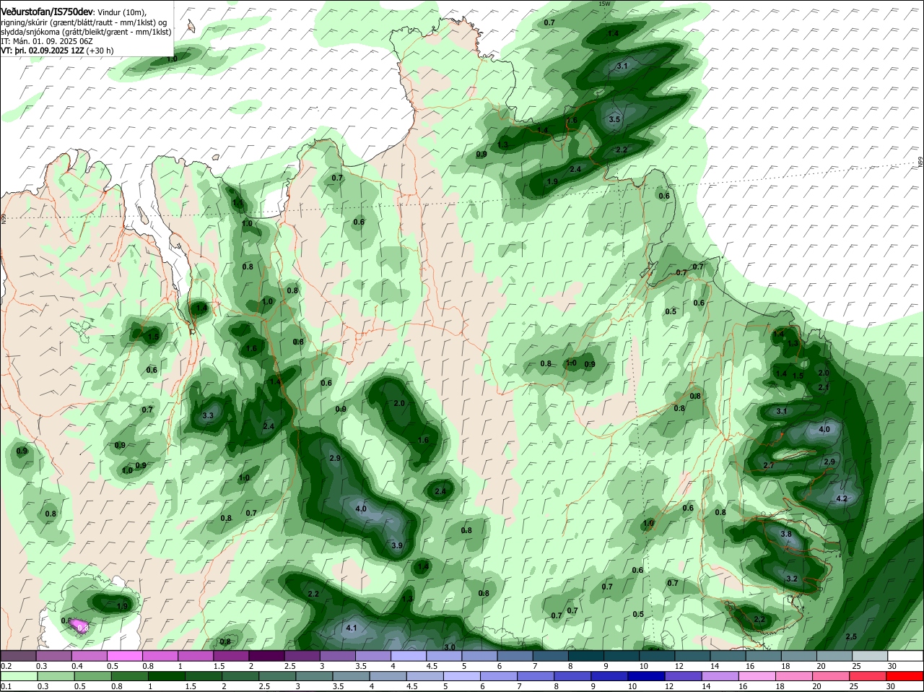The image size is (924, 692).
Task: Select the periwinkle 4 swatch in the upper legend row
Action: point(409,656)
